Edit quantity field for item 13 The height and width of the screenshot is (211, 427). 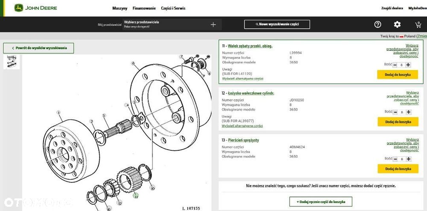coord(402,159)
